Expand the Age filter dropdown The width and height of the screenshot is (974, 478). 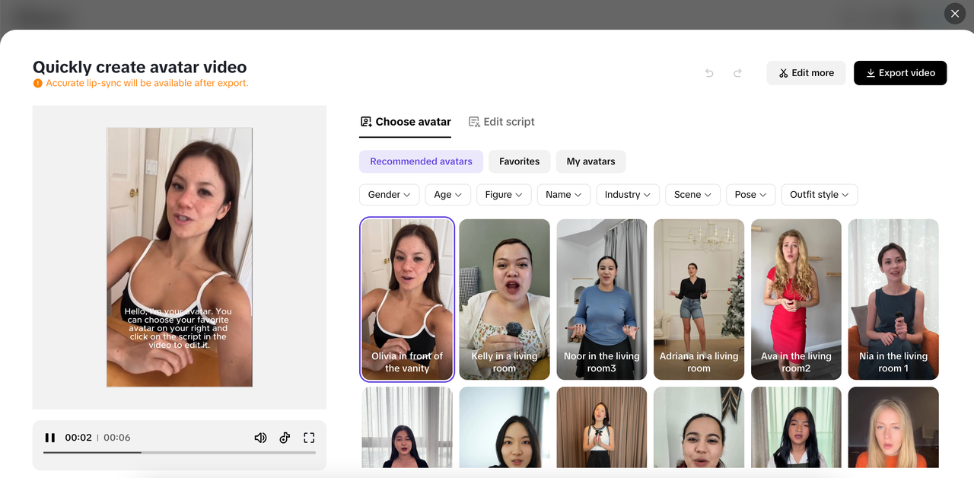[x=447, y=195]
